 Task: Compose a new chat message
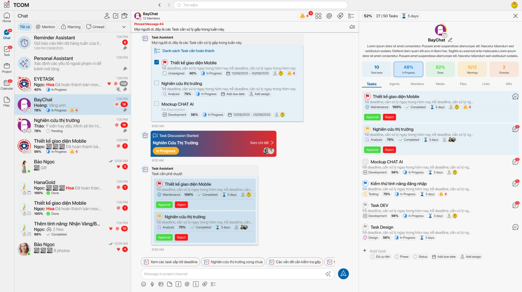pyautogui.click(x=116, y=16)
